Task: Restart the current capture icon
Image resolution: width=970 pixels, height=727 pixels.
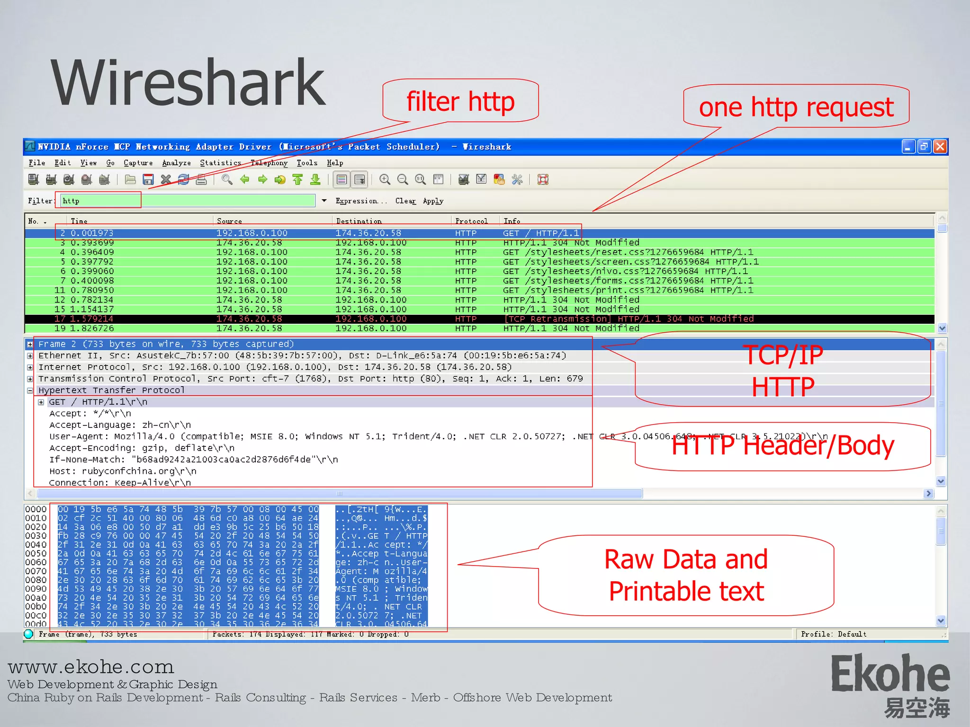Action: point(105,179)
